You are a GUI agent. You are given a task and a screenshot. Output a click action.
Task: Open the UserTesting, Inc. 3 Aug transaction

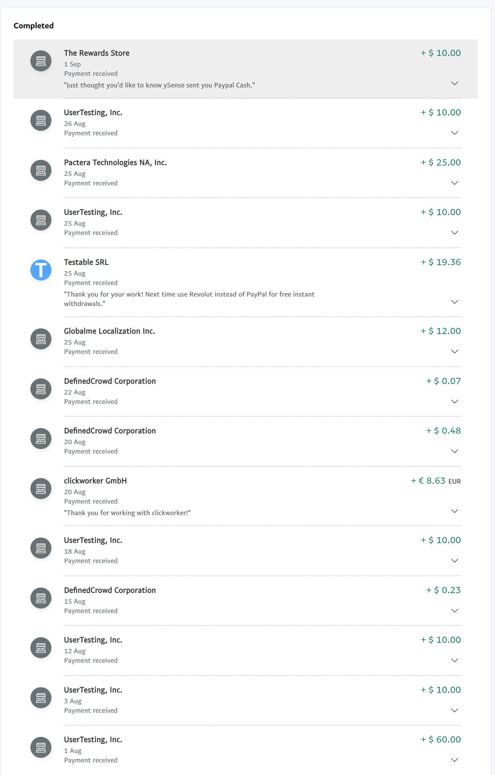(x=245, y=701)
